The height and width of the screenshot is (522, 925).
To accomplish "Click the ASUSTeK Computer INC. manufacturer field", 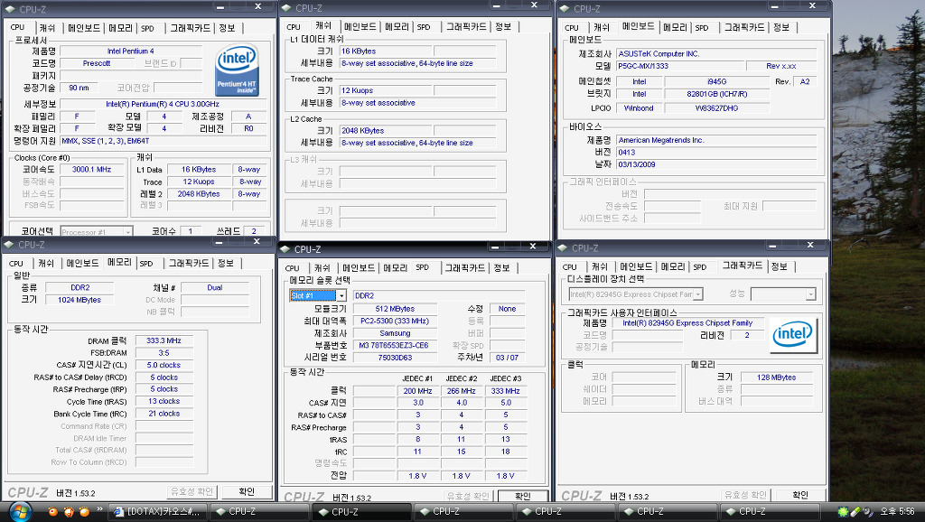I will click(716, 53).
